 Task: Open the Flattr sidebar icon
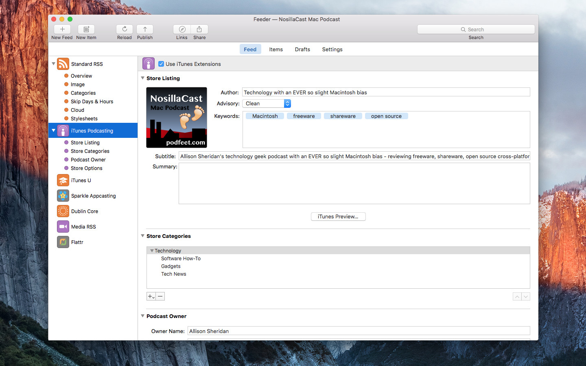63,242
